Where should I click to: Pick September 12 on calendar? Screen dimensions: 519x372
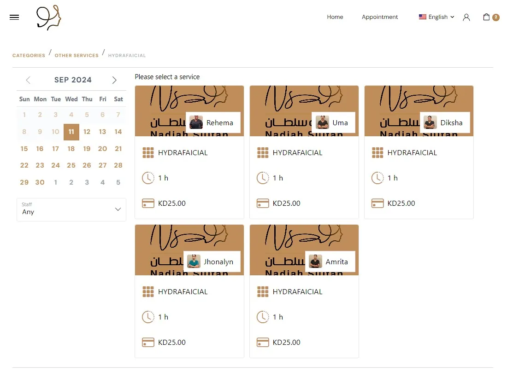tap(87, 132)
